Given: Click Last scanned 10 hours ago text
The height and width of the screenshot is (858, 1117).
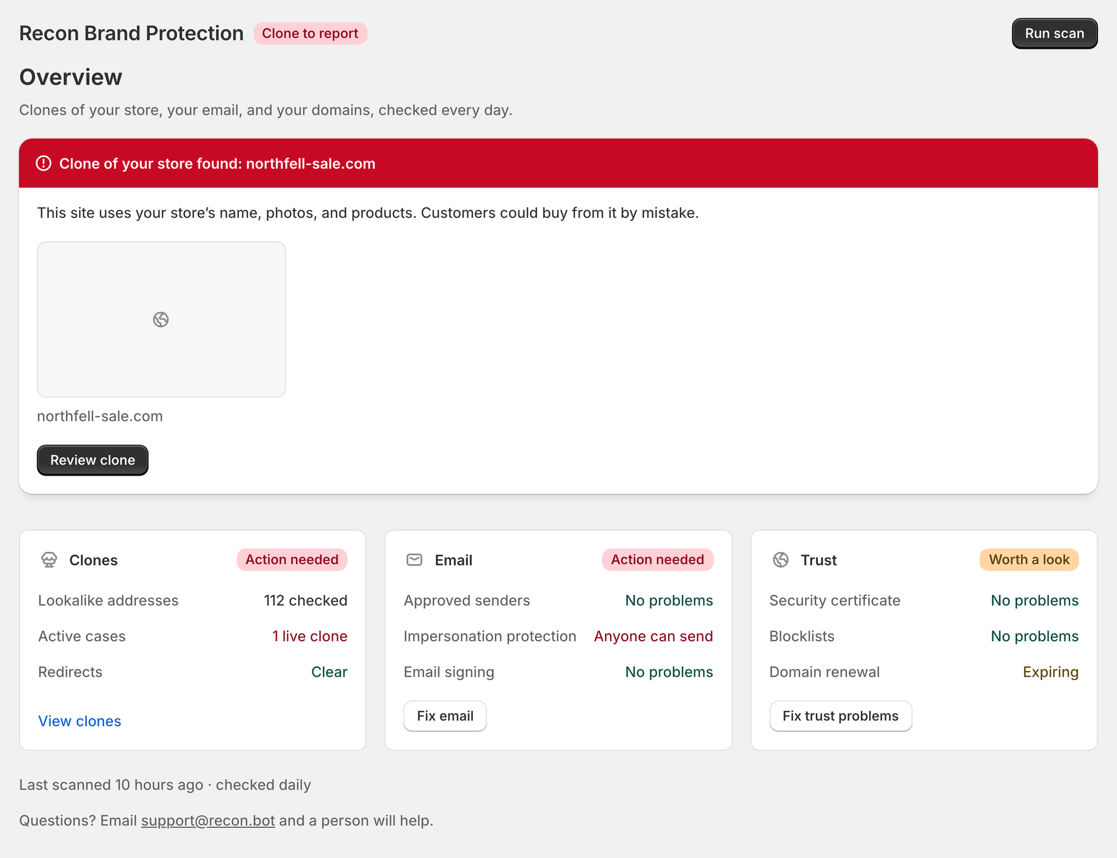Looking at the screenshot, I should tap(111, 785).
